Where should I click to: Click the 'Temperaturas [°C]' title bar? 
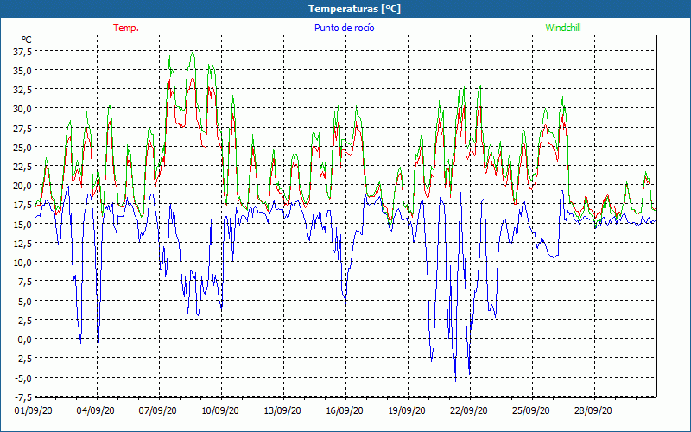click(x=345, y=9)
